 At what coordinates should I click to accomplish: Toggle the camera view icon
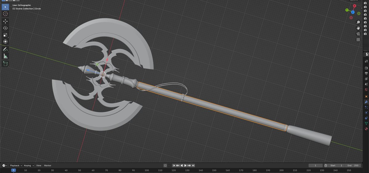click(358, 34)
